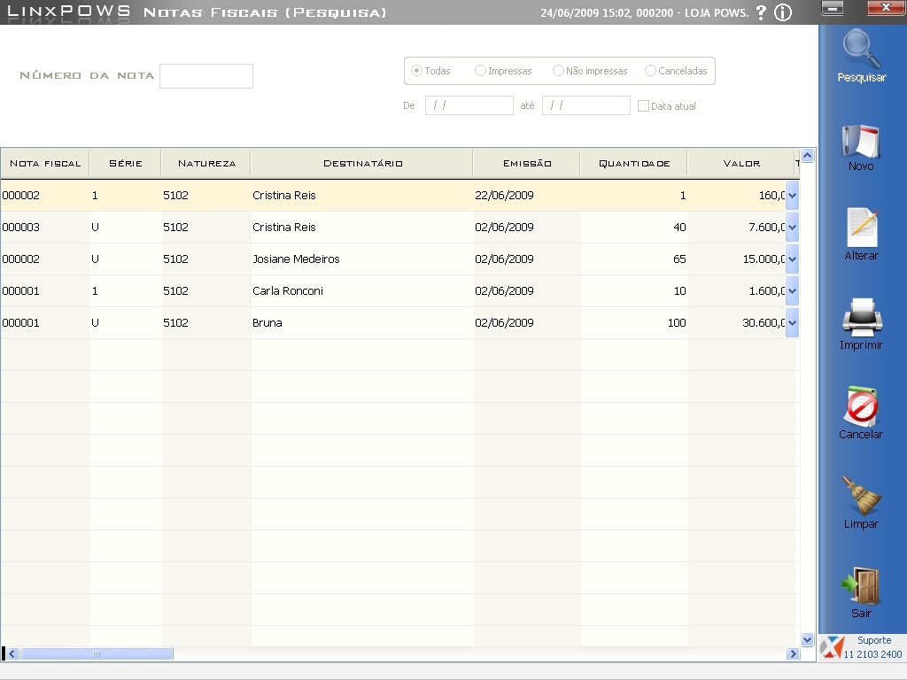Enable the Data atual checkbox

click(644, 106)
